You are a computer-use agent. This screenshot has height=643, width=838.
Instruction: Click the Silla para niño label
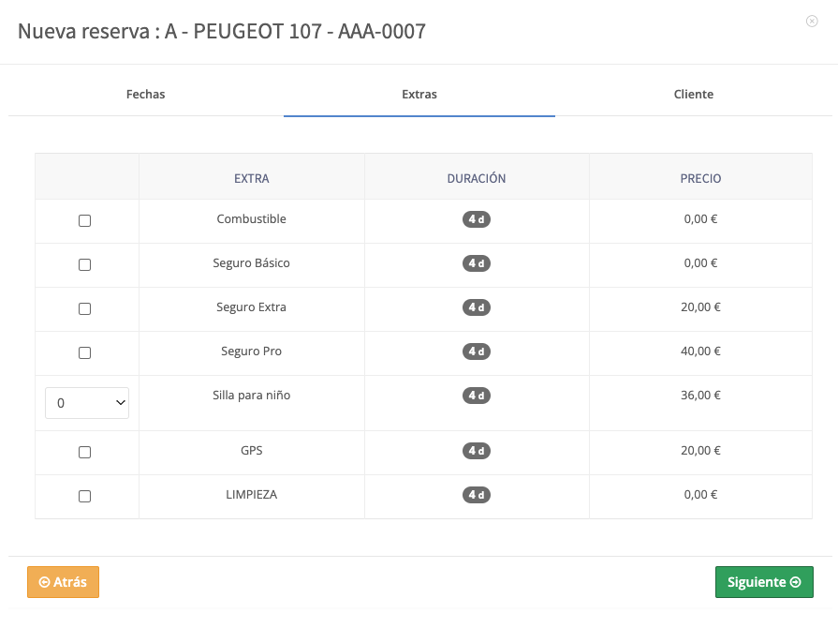pyautogui.click(x=251, y=396)
